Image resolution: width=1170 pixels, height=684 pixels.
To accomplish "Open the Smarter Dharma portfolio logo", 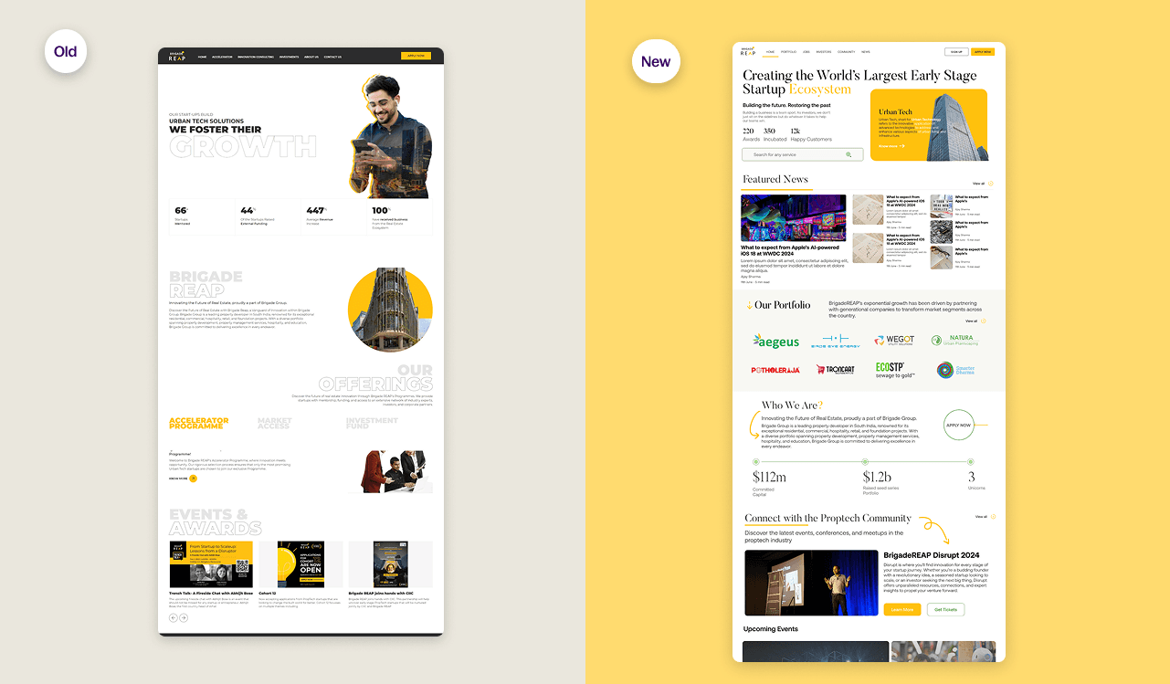I will click(x=956, y=370).
